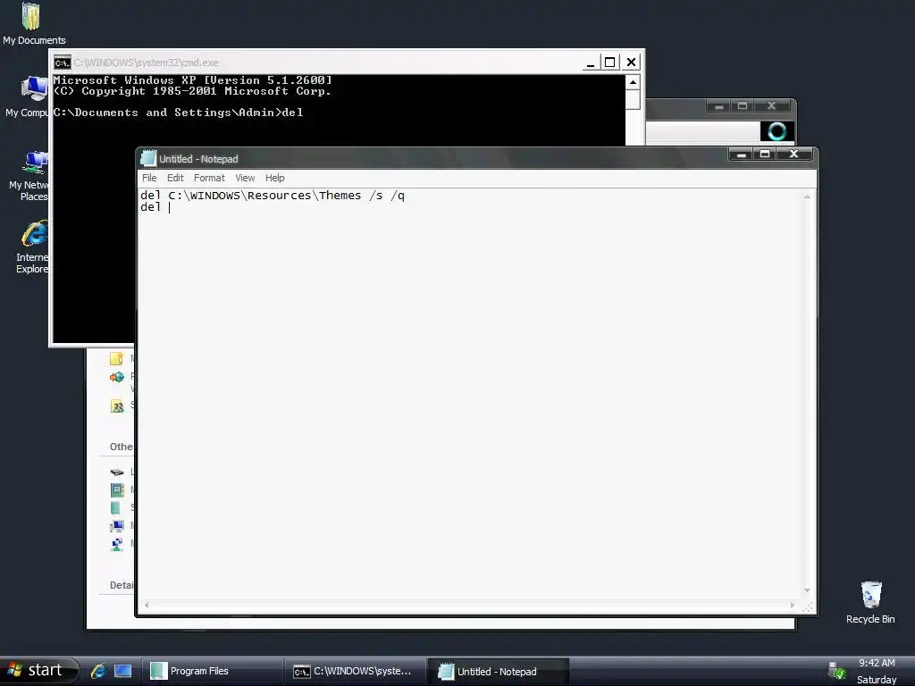Open the Notepad View menu
Image resolution: width=915 pixels, height=686 pixels.
245,178
